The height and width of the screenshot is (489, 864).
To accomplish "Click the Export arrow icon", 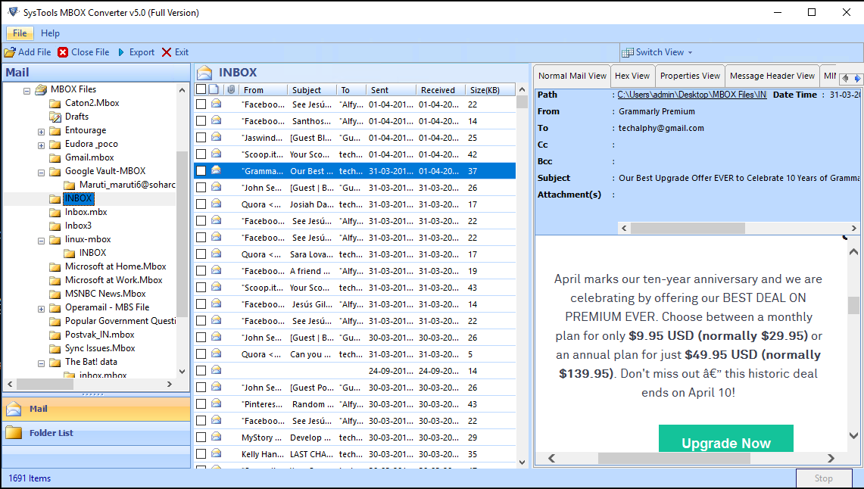I will (x=121, y=52).
